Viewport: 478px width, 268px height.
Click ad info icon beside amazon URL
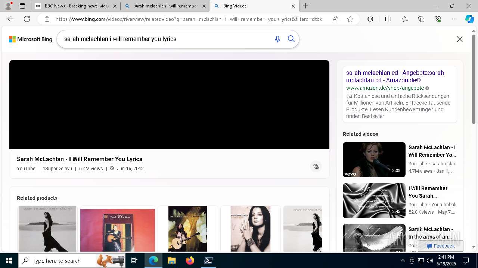click(427, 88)
